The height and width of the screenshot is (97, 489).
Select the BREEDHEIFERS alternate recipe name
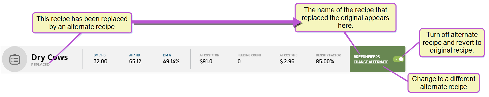367,57
